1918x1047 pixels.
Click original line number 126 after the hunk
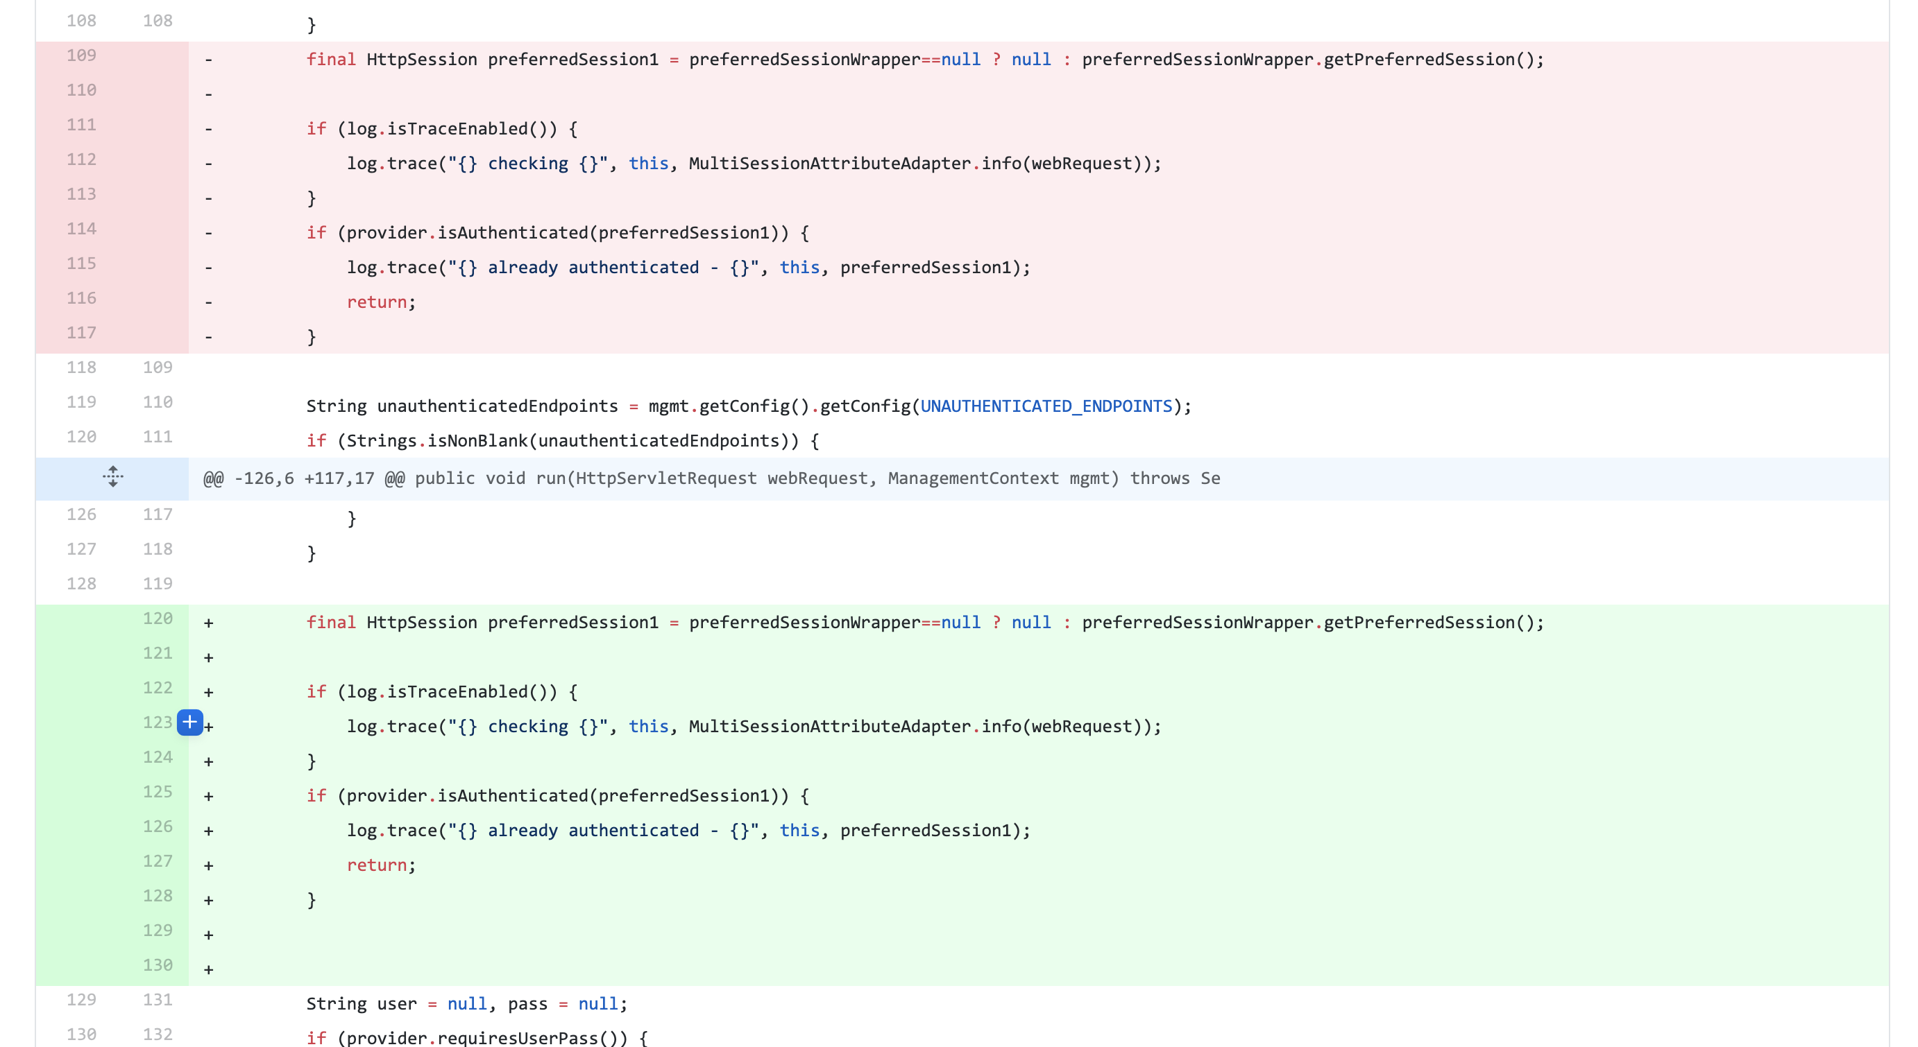81,514
